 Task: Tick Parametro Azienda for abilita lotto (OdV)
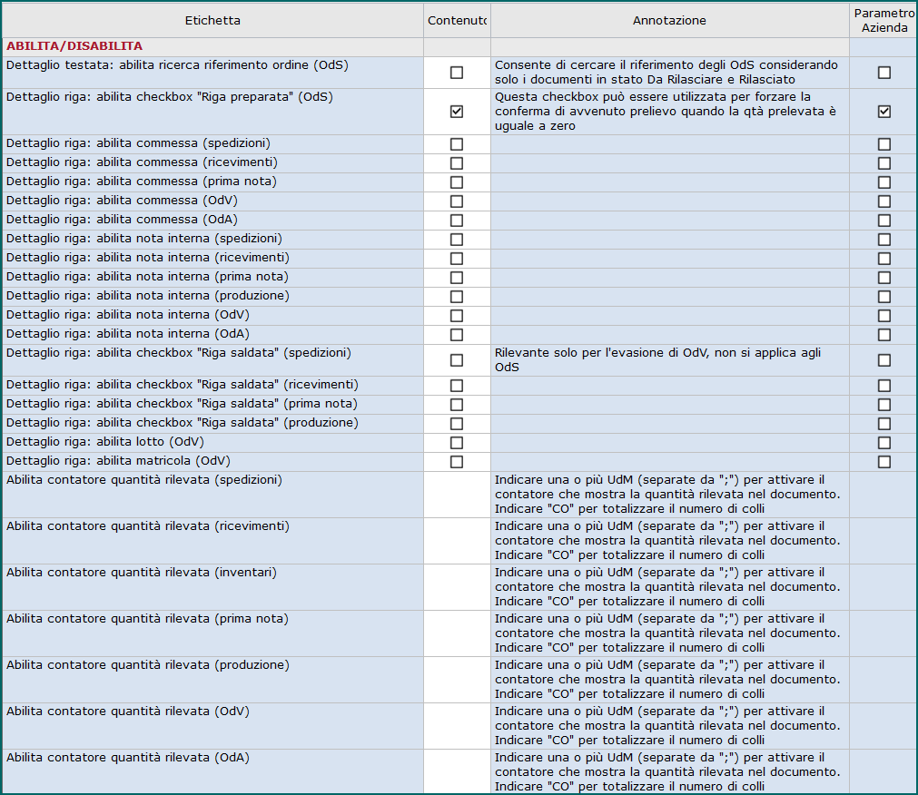click(x=884, y=443)
